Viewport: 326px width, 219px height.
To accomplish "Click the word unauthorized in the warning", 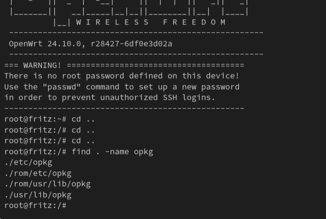I will (x=129, y=97).
